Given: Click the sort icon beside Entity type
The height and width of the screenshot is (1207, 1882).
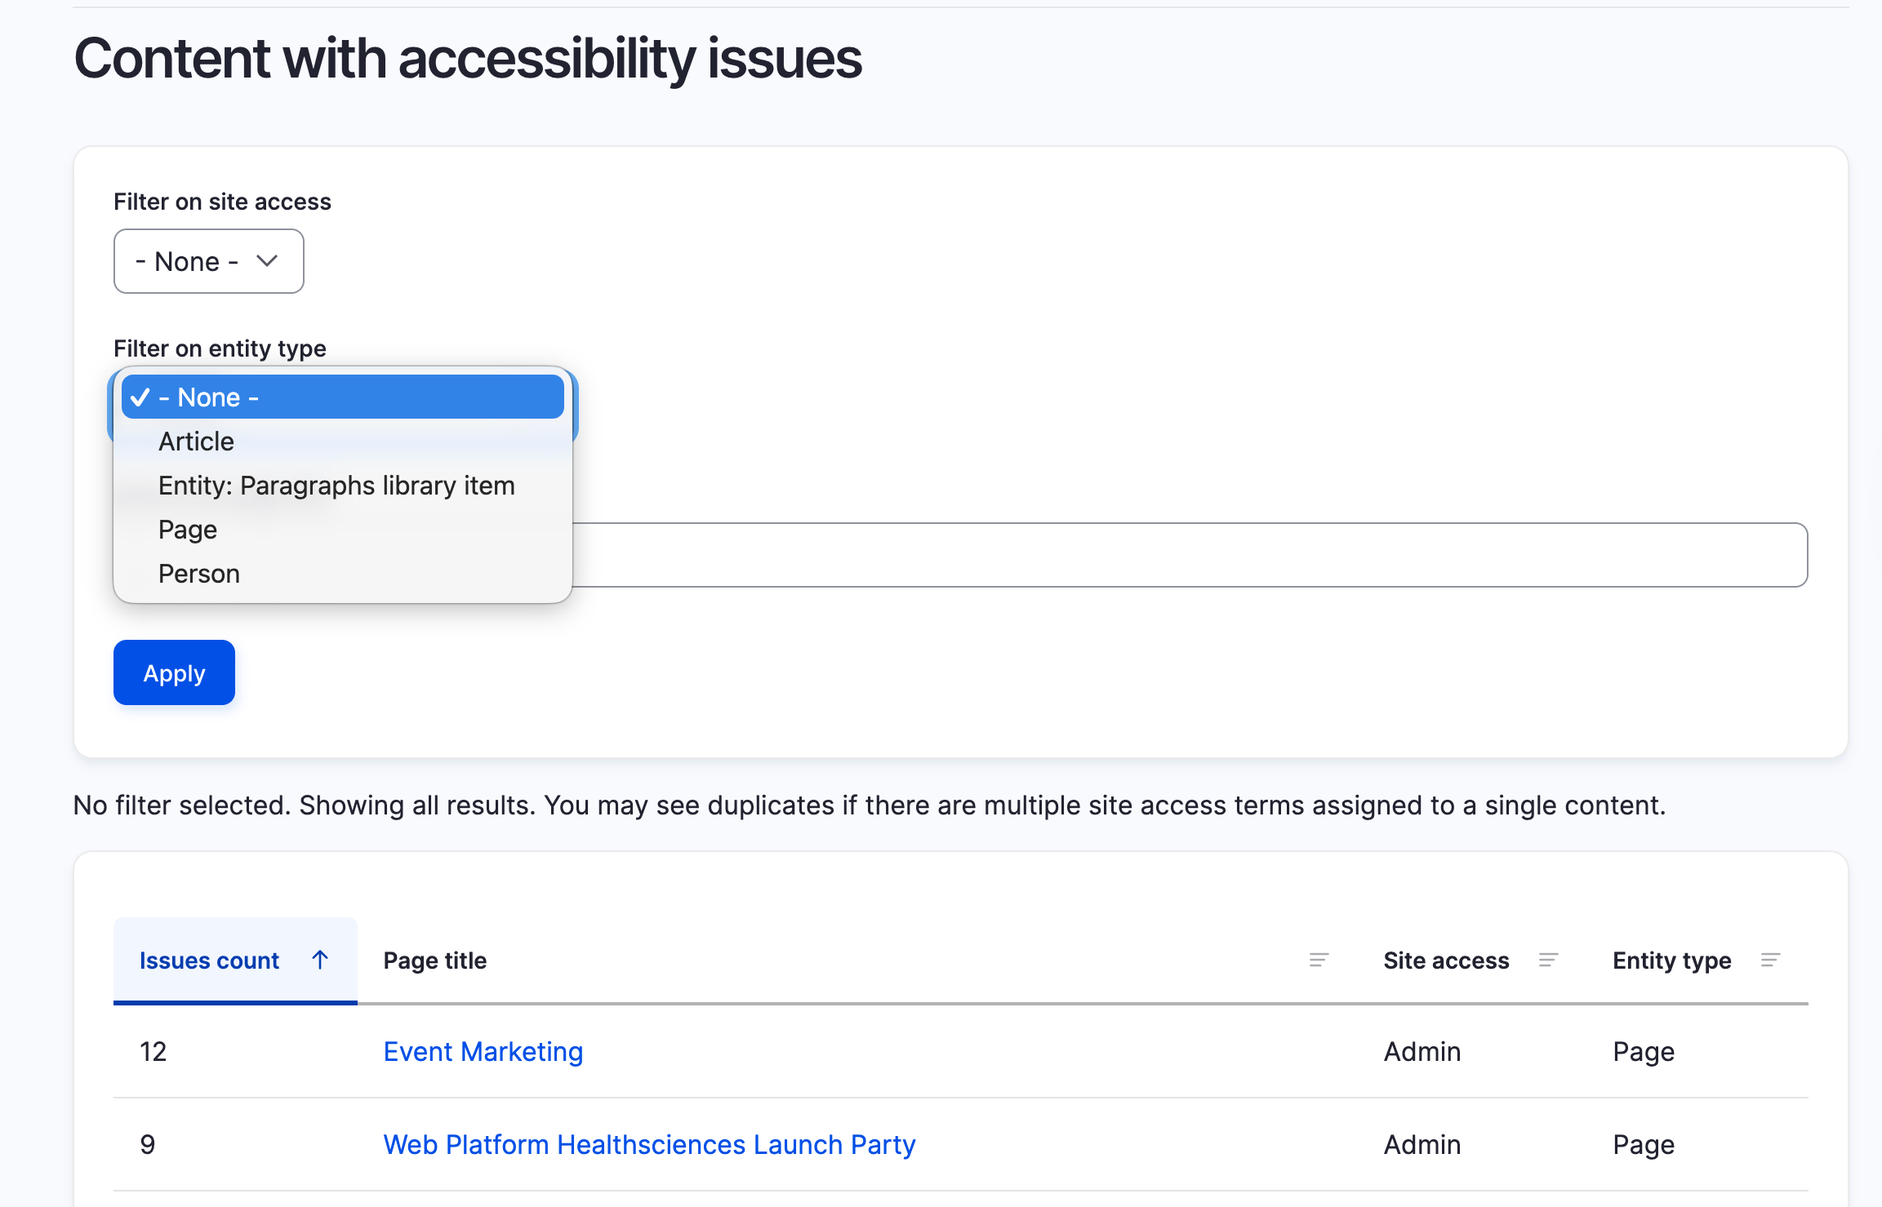Looking at the screenshot, I should pos(1770,960).
